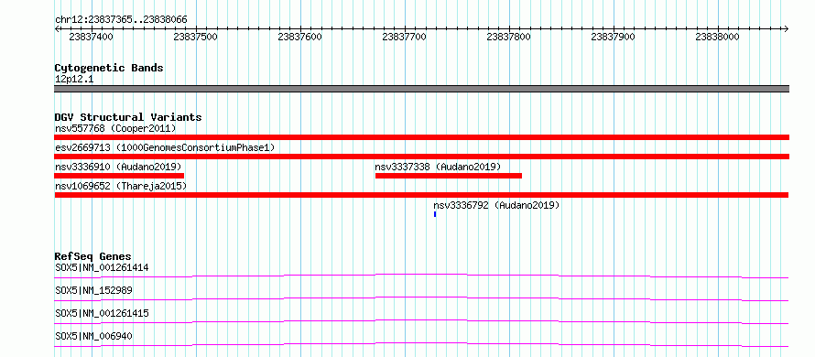This screenshot has height=357, width=815.
Task: Click ruler position 23837700
Action: point(404,37)
